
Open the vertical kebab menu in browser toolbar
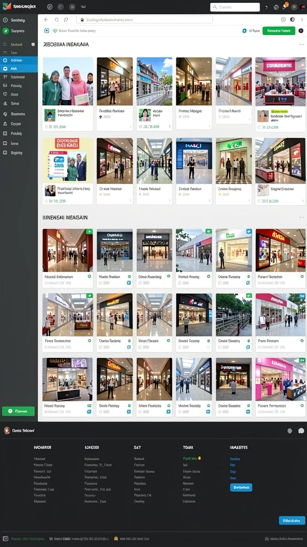302,20
